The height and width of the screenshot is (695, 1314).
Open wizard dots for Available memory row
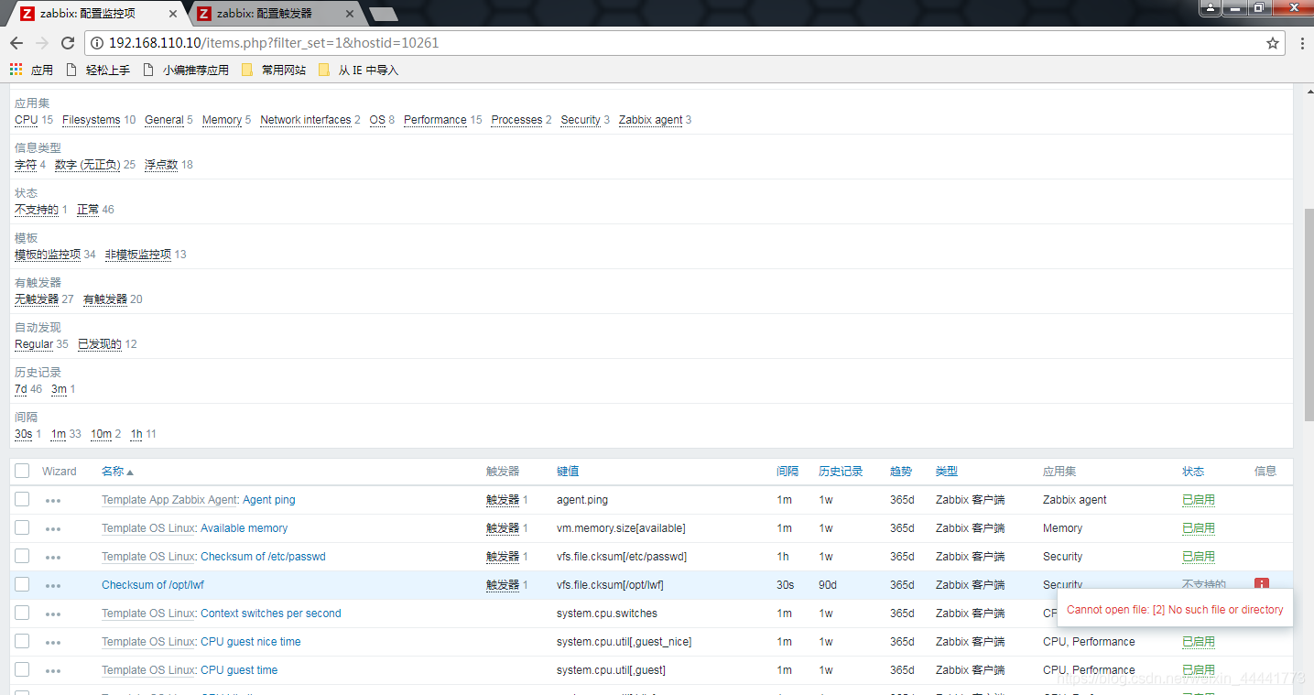(x=53, y=529)
